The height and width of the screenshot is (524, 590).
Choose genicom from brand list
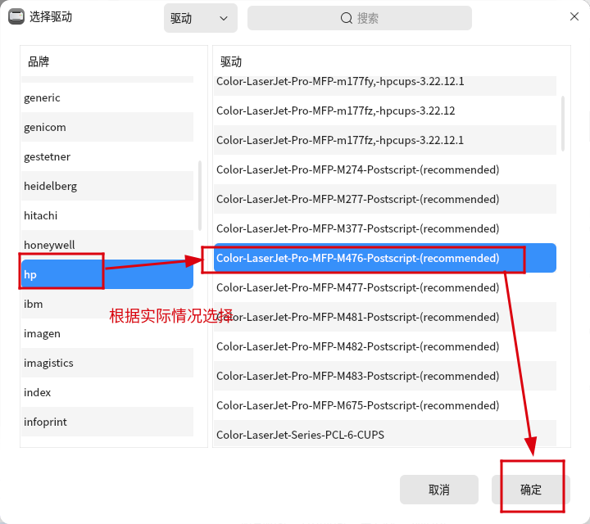click(107, 127)
